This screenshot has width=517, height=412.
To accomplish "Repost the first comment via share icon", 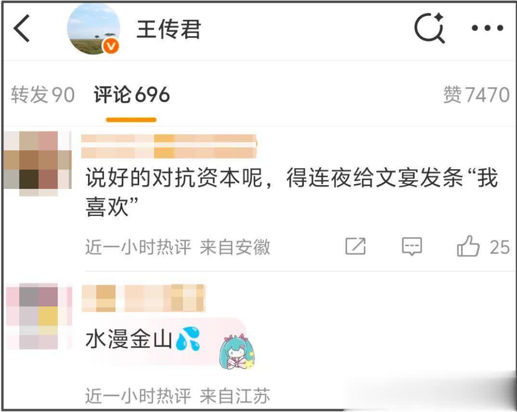I will (355, 246).
